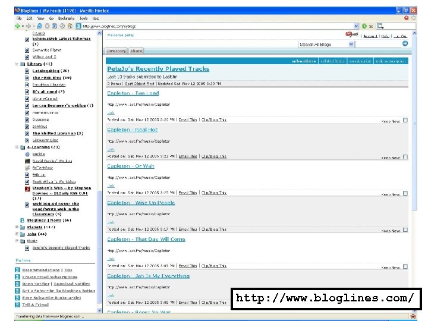Click the blue Reload toolbar icon

(40, 26)
